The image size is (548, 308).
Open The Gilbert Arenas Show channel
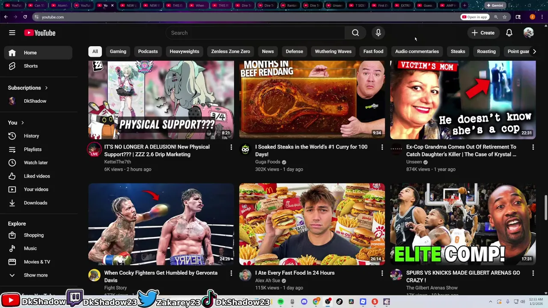click(432, 288)
